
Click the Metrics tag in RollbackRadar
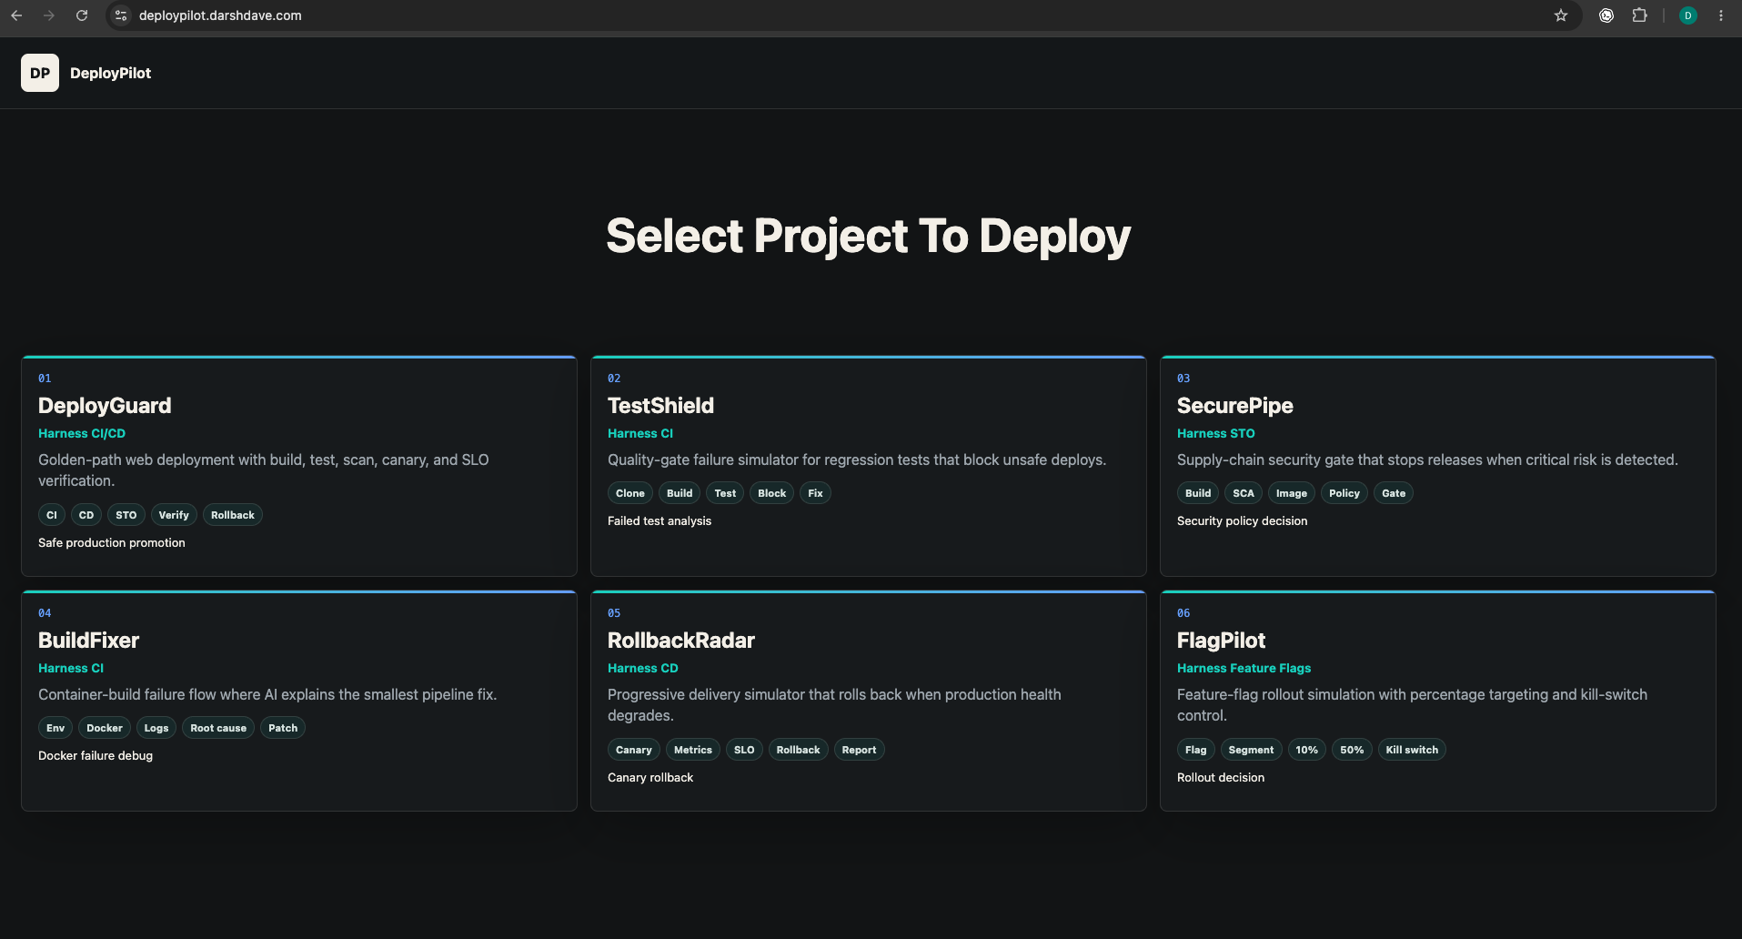[693, 750]
